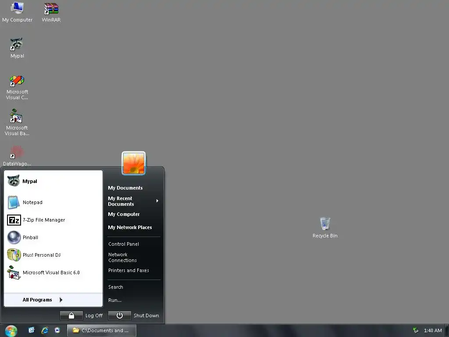Open Control Panel
This screenshot has height=337, width=449.
[x=124, y=244]
